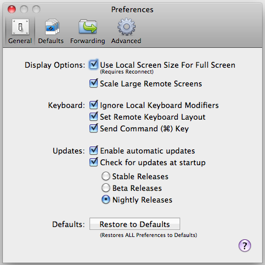The width and height of the screenshot is (265, 265).
Task: Disable Ignore Local Keyboard Modifiers
Action: coord(94,104)
